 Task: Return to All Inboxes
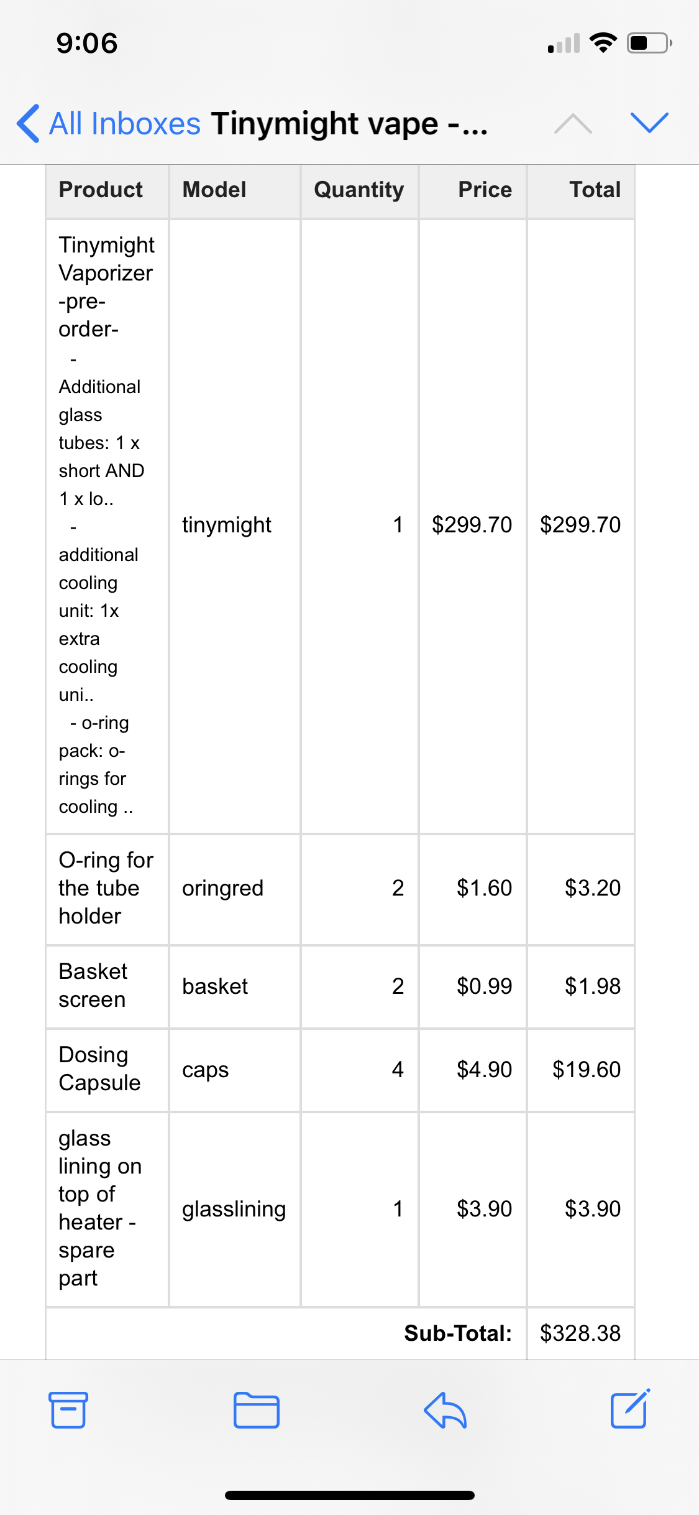pyautogui.click(x=124, y=123)
